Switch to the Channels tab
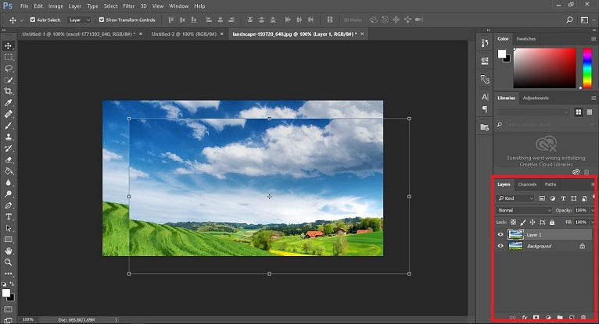 pos(527,184)
